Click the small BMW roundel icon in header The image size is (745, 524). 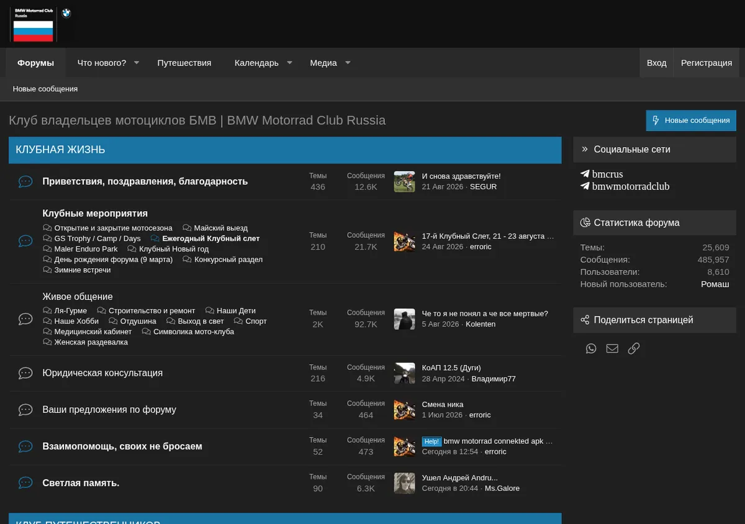pyautogui.click(x=66, y=13)
